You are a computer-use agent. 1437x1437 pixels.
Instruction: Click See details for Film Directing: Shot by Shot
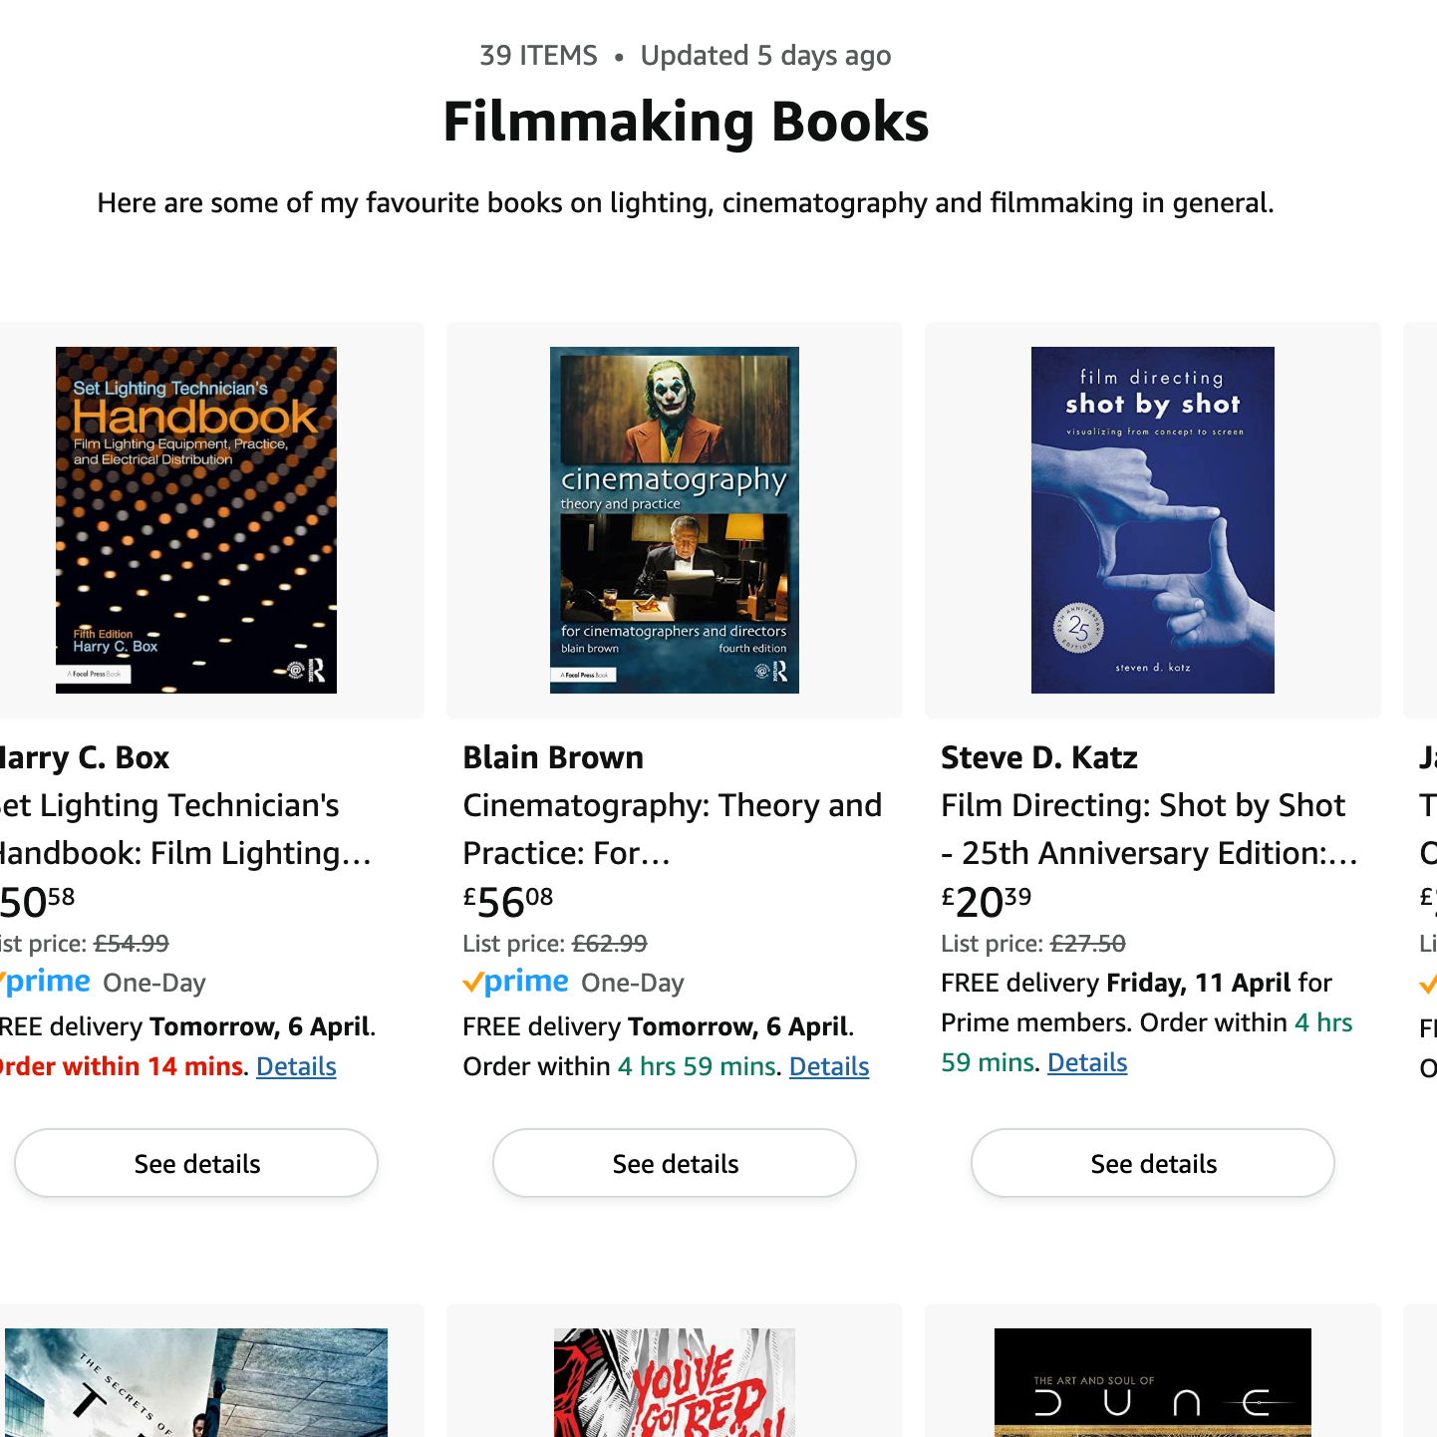point(1151,1163)
